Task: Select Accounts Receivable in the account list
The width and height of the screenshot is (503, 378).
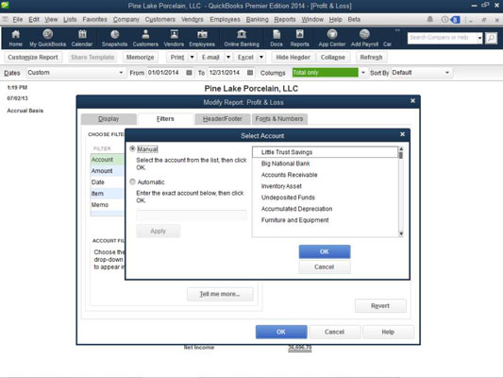Action: 289,175
